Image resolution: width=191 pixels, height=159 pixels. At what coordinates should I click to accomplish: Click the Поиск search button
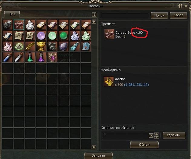[159, 15]
